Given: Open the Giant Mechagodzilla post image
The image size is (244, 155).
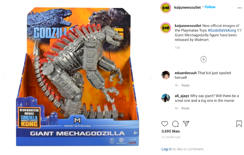Looking at the screenshot, I should coord(77,77).
